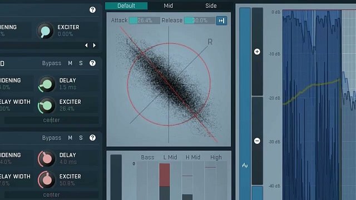This screenshot has width=356, height=200.
Task: Click the stereo vectorscope display
Action: pos(169,85)
